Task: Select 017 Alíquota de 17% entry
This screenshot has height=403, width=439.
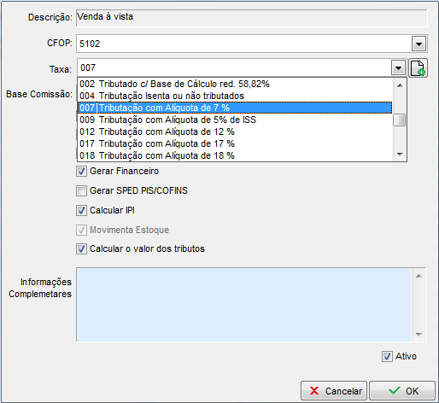Action: click(235, 143)
